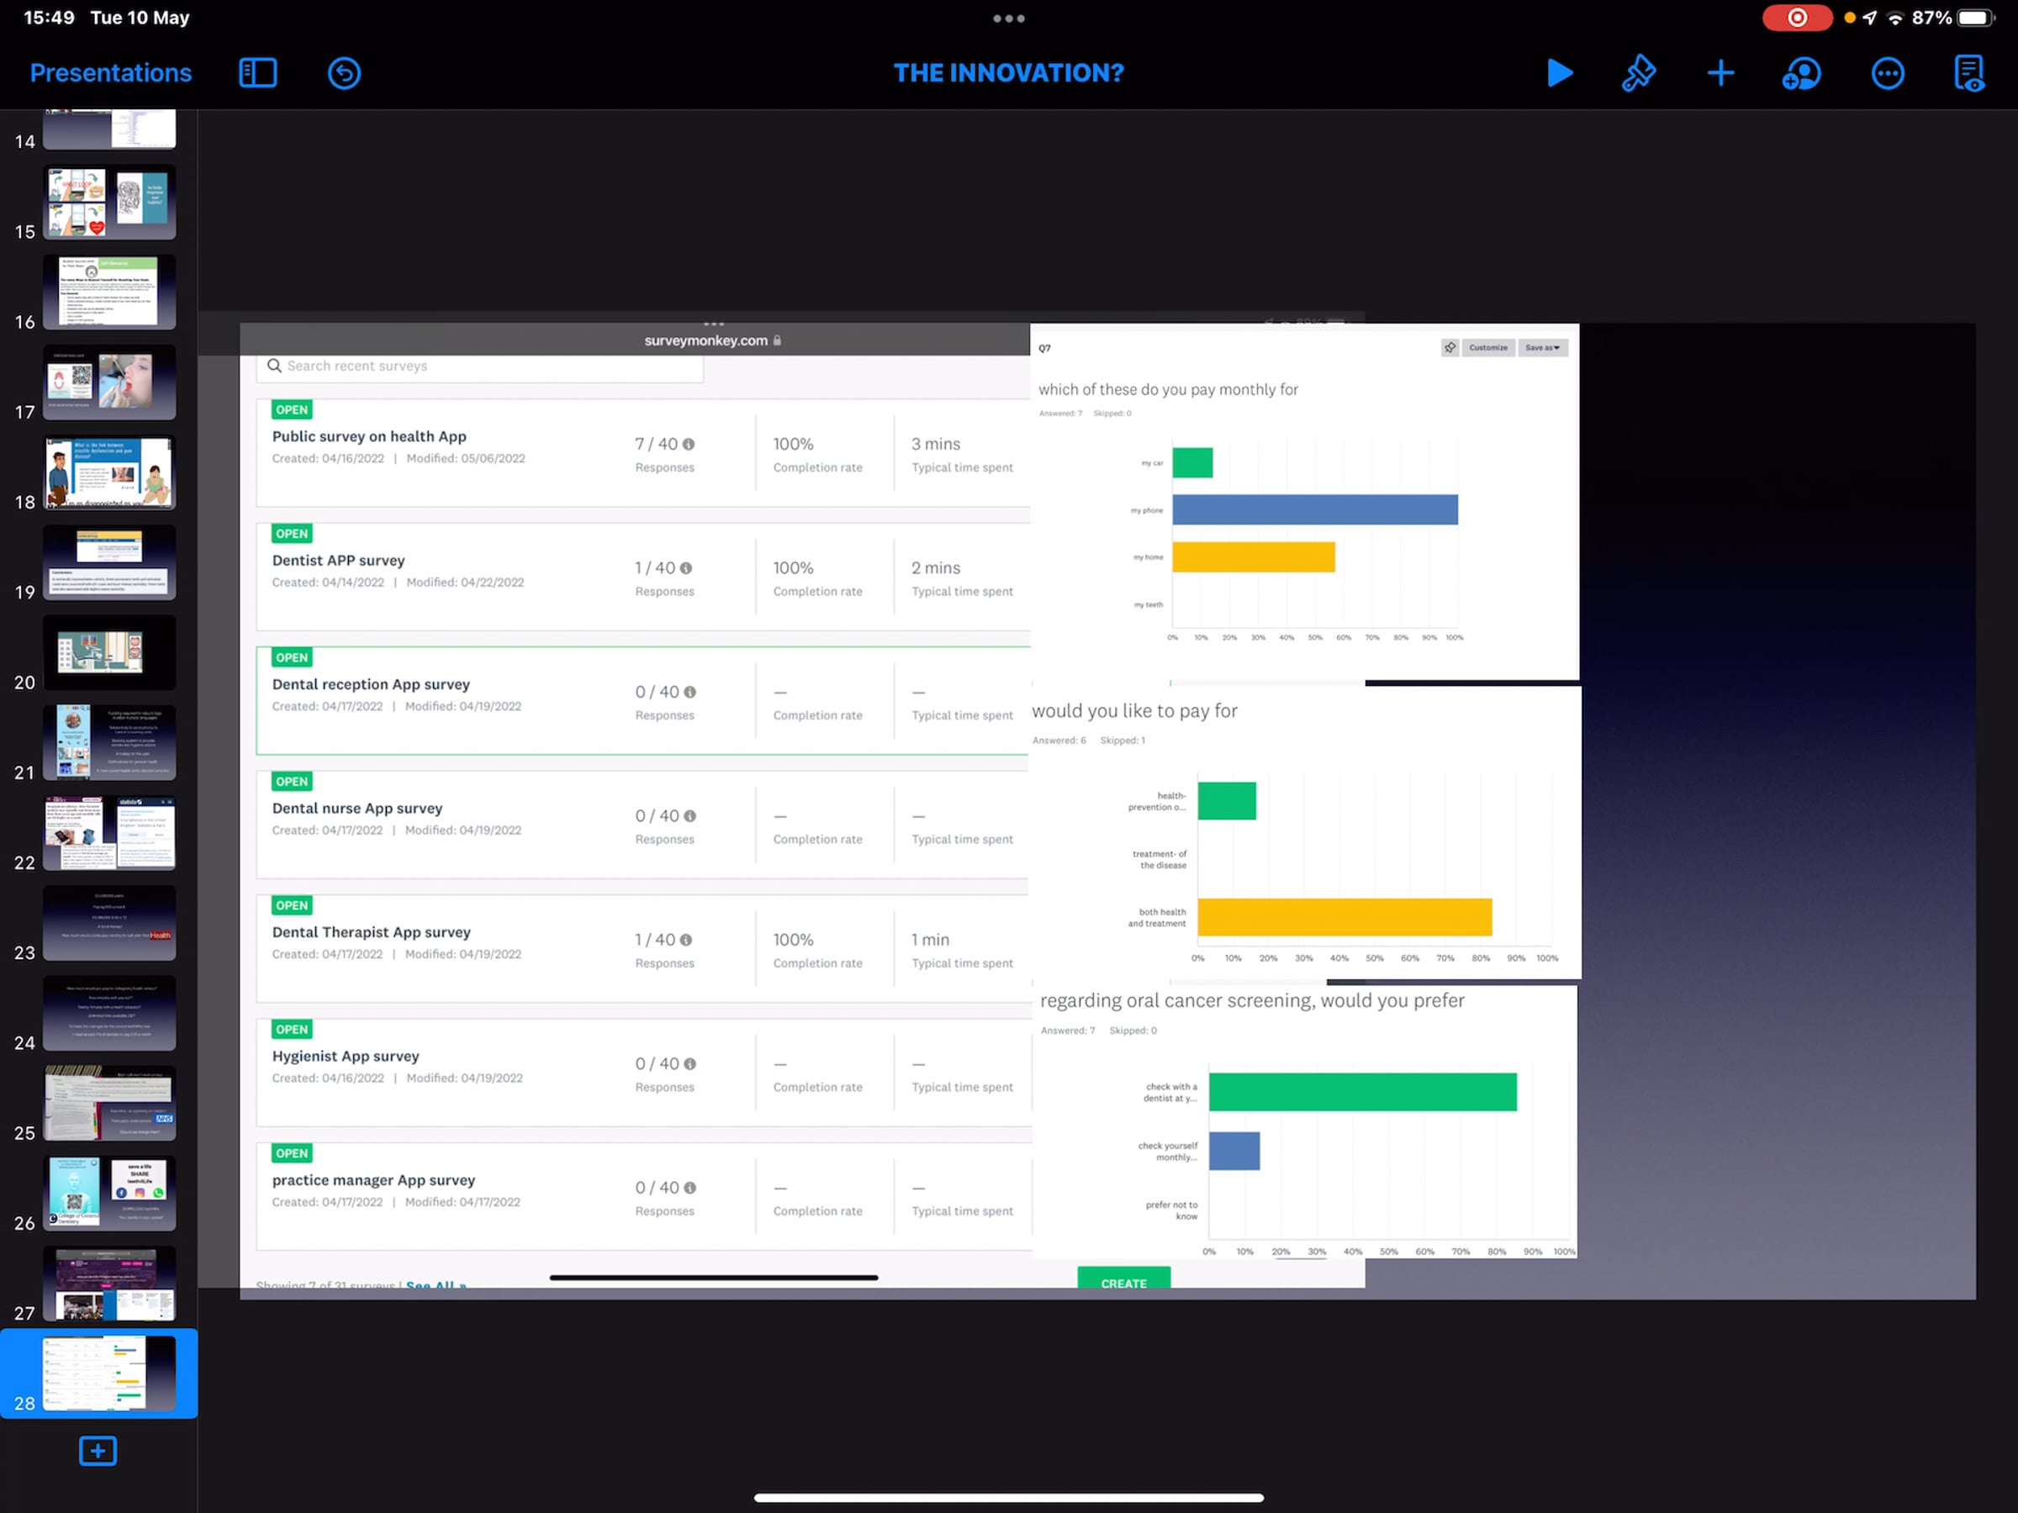
Task: Click the pin icon beside Customize
Action: 1450,347
